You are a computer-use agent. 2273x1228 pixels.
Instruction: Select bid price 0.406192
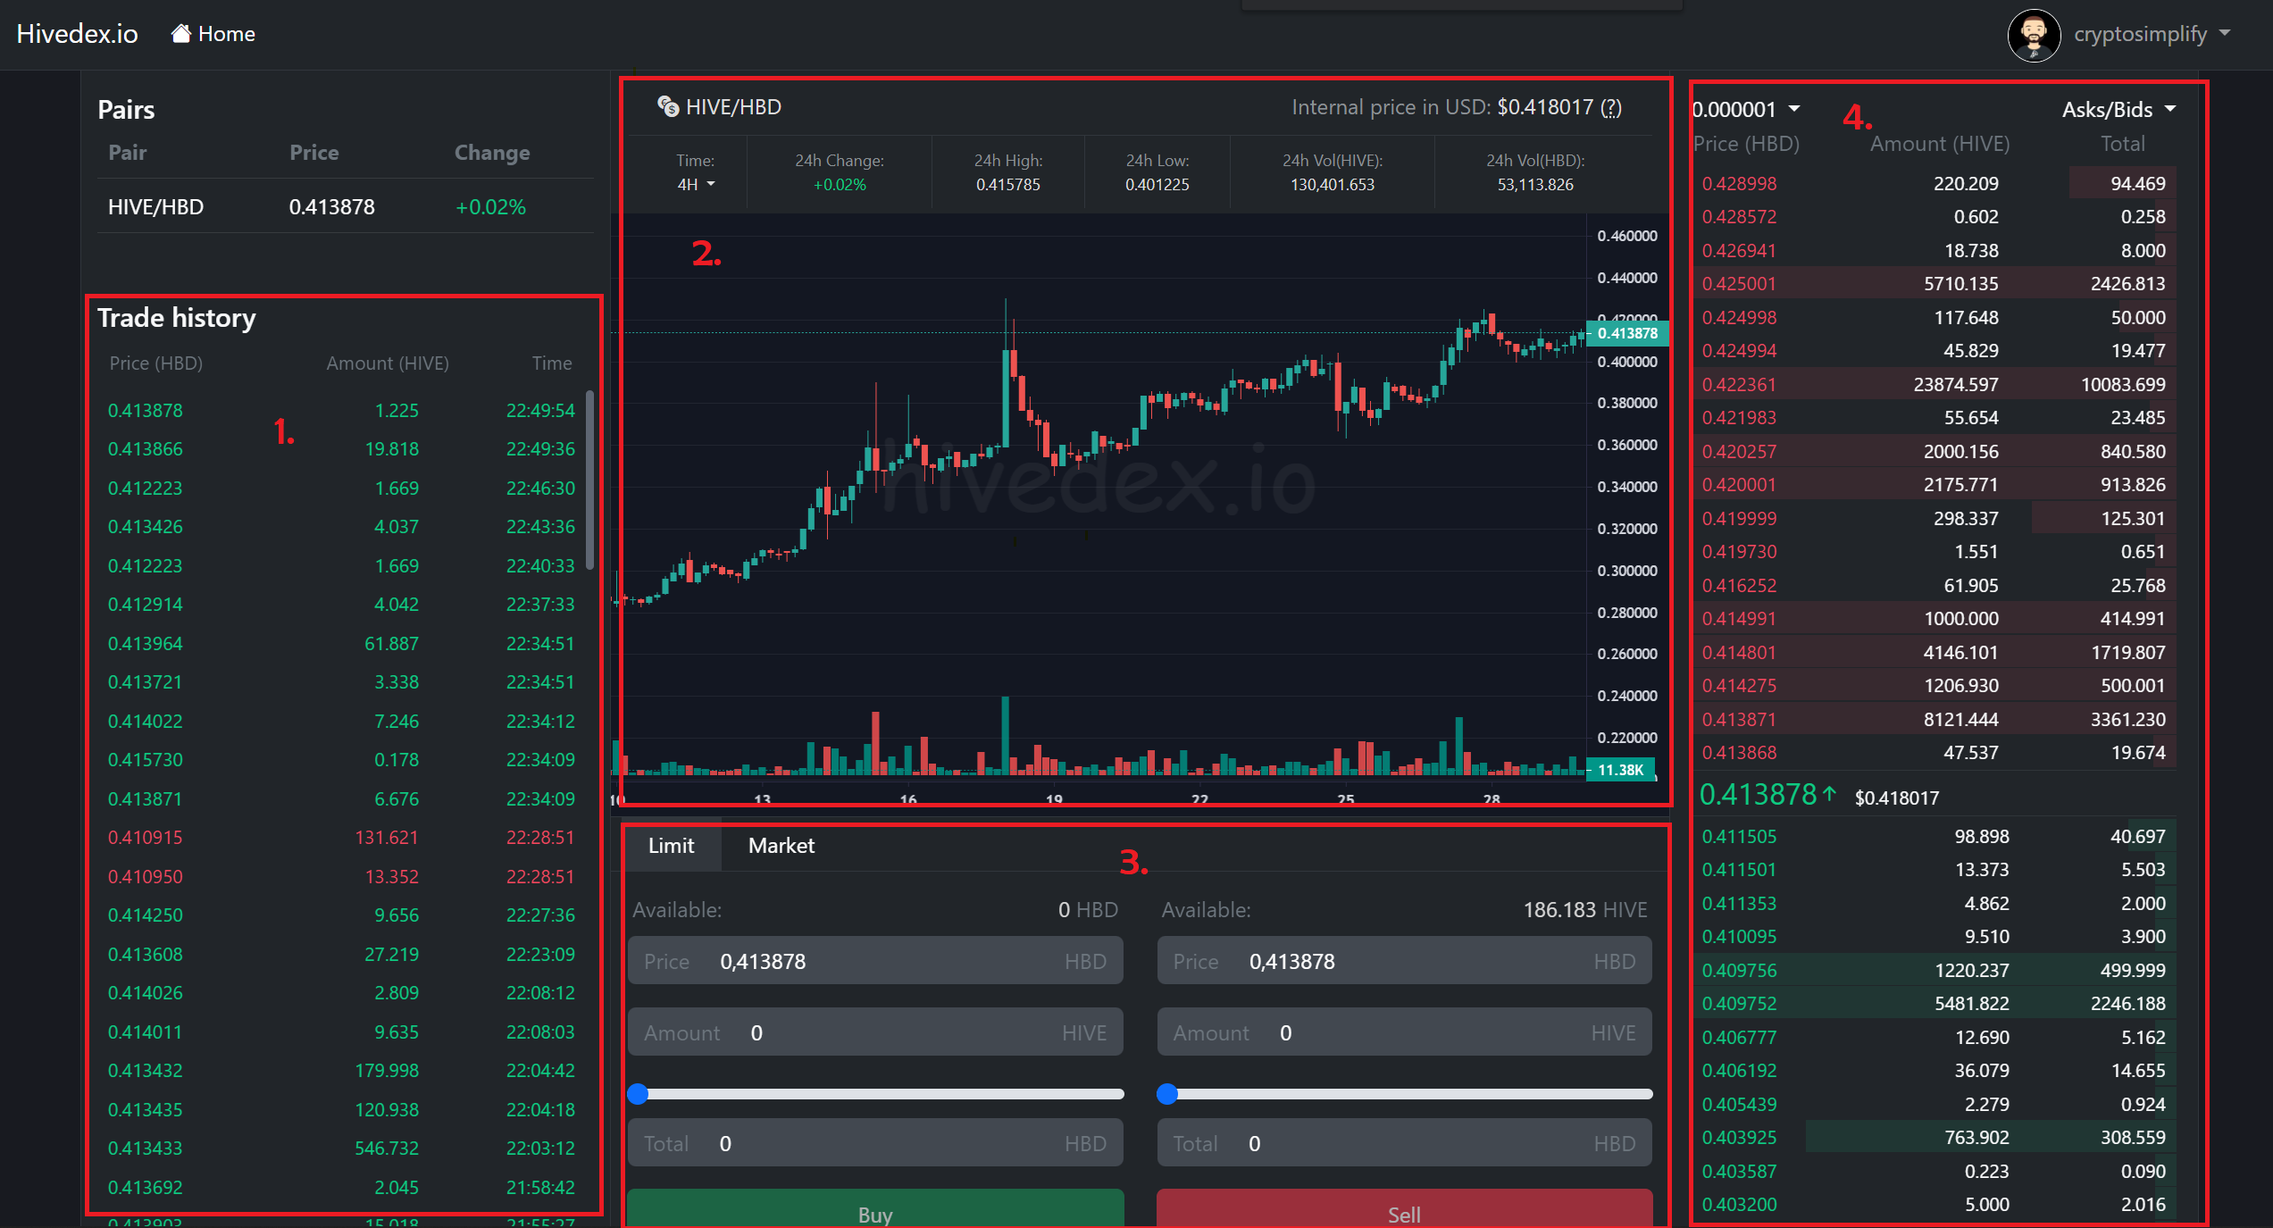coord(1739,1071)
